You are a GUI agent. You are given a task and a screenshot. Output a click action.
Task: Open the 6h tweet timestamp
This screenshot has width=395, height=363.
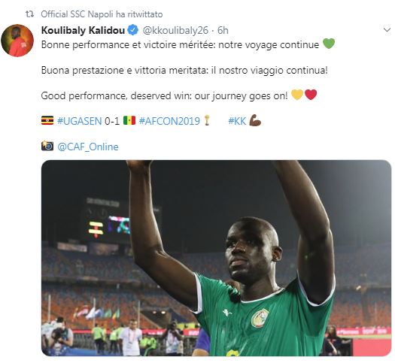point(223,31)
